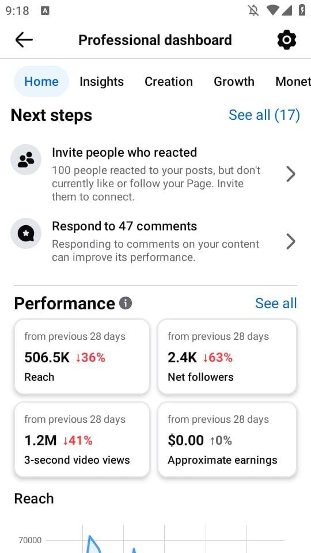Open See all for Performance

[x=276, y=304]
